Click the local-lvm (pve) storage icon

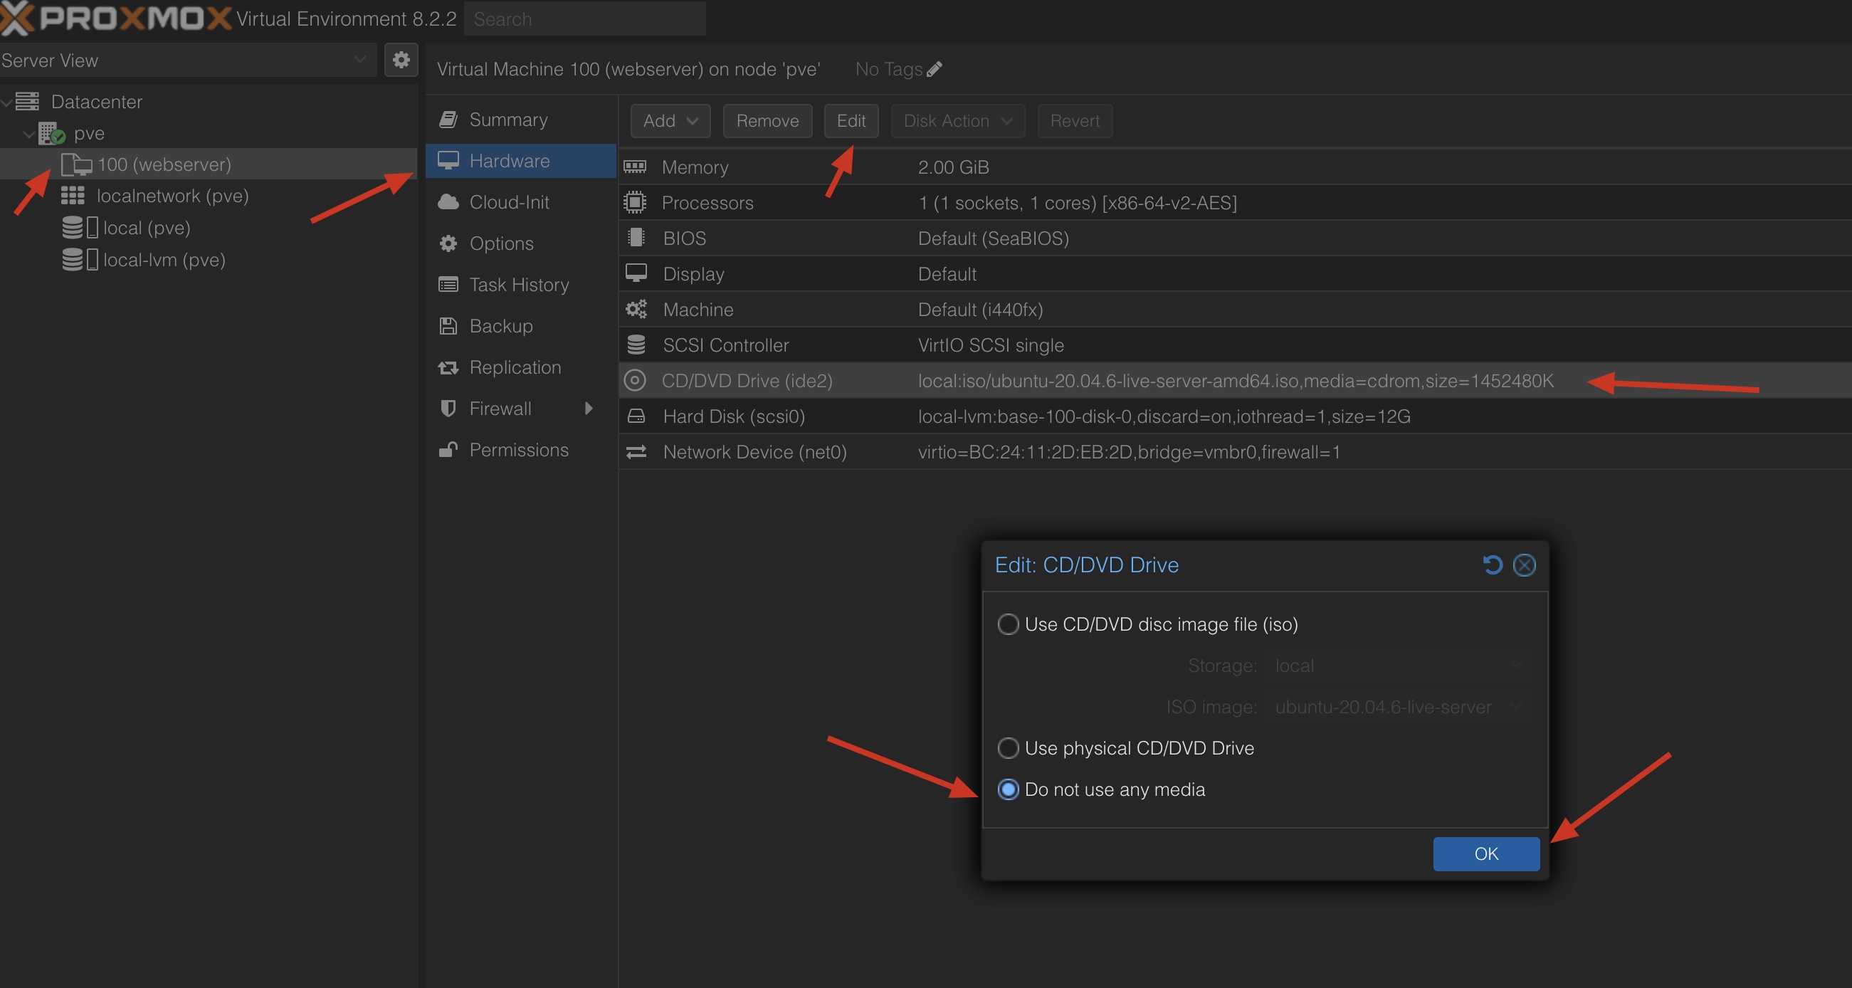pyautogui.click(x=79, y=260)
